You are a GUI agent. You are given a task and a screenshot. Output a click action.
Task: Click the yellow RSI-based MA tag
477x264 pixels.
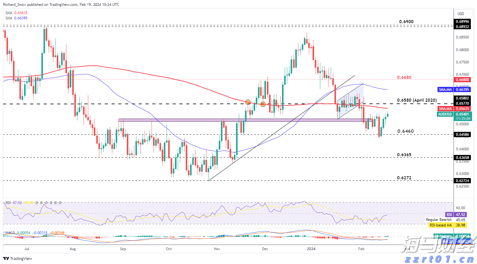pos(441,225)
